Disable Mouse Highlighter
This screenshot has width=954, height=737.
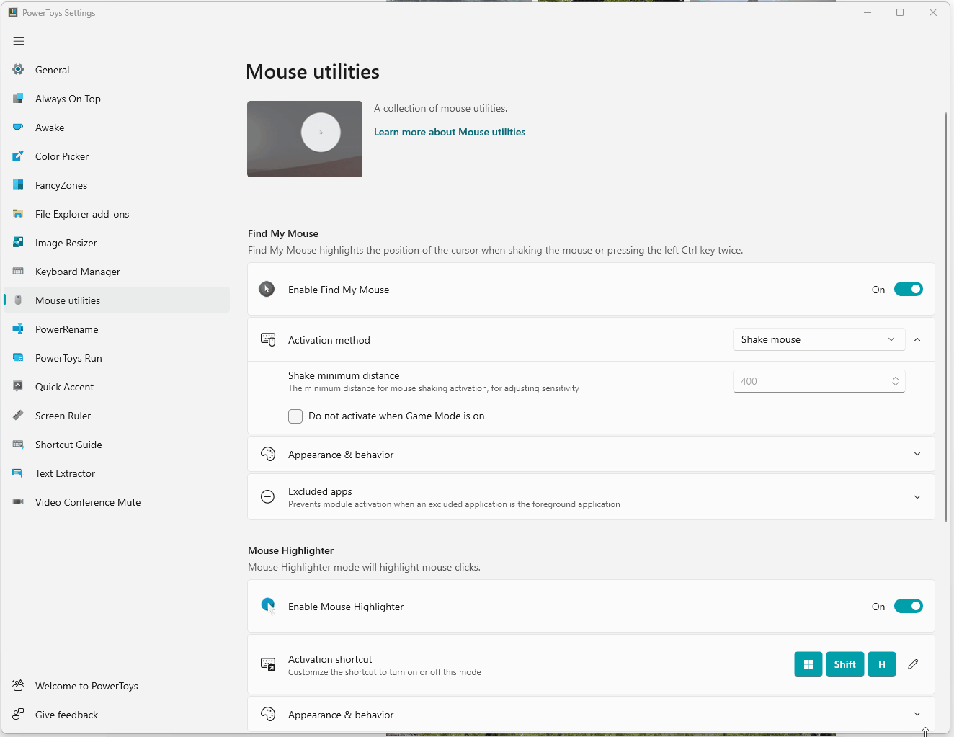tap(909, 606)
